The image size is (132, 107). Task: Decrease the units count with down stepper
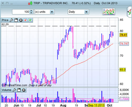click(31, 13)
